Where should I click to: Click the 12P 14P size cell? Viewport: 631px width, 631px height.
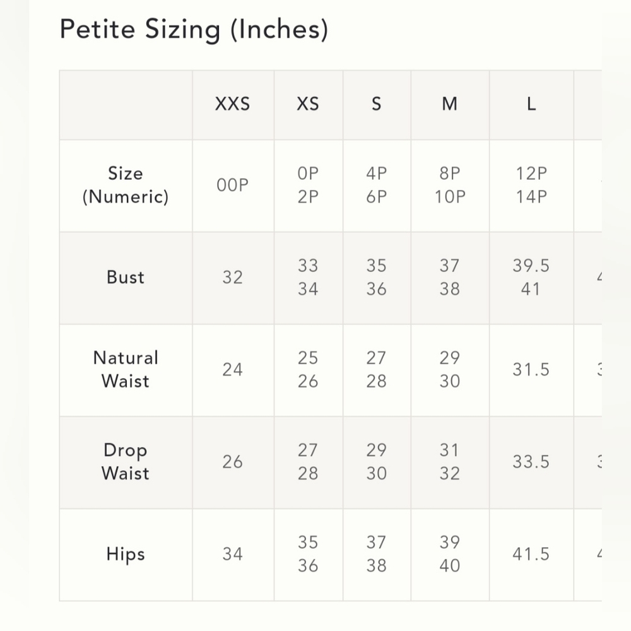point(531,185)
